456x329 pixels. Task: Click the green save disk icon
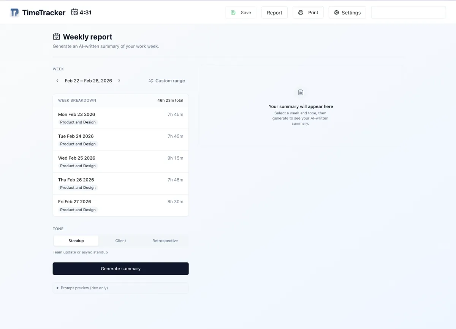[233, 12]
